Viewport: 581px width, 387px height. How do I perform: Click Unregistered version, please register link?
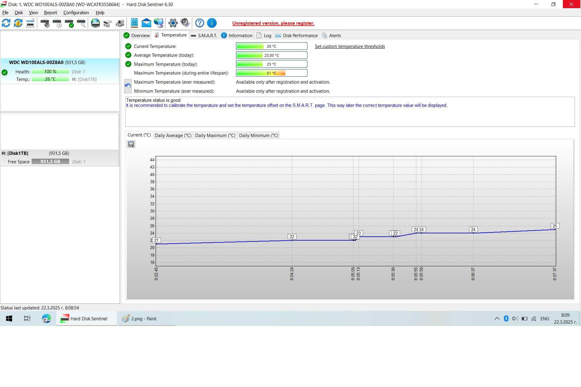273,23
